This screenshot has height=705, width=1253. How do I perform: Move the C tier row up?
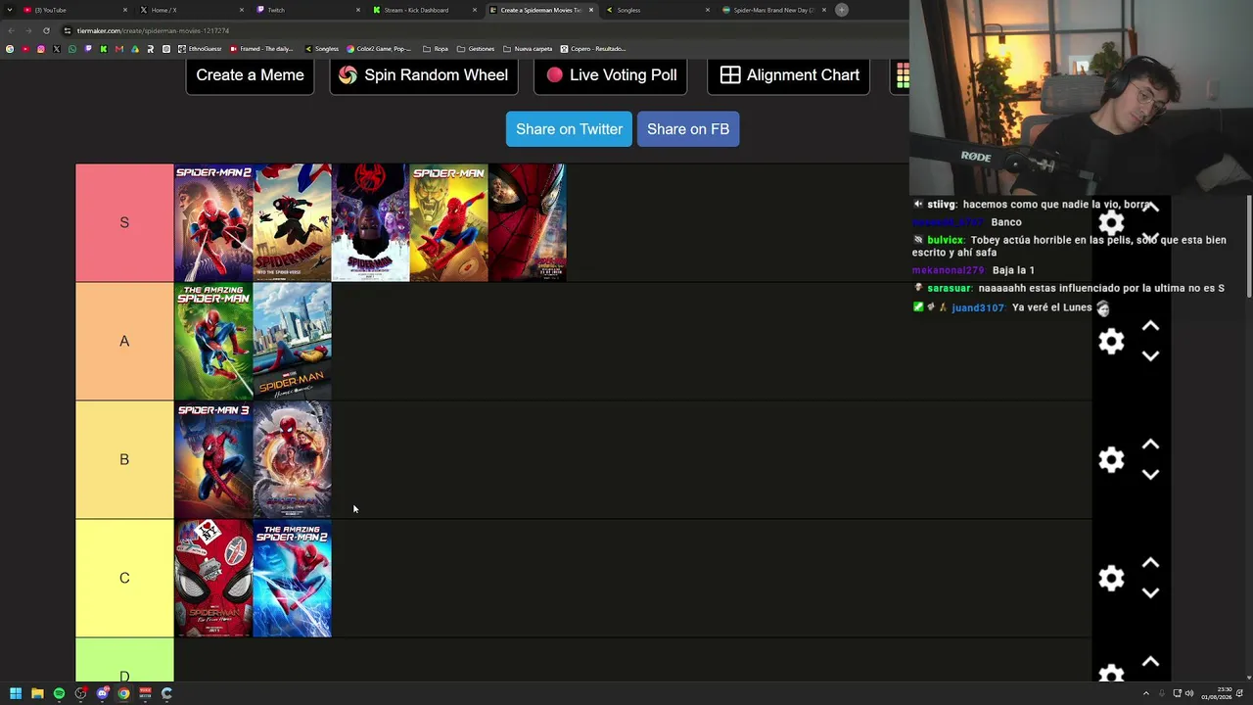click(x=1150, y=563)
